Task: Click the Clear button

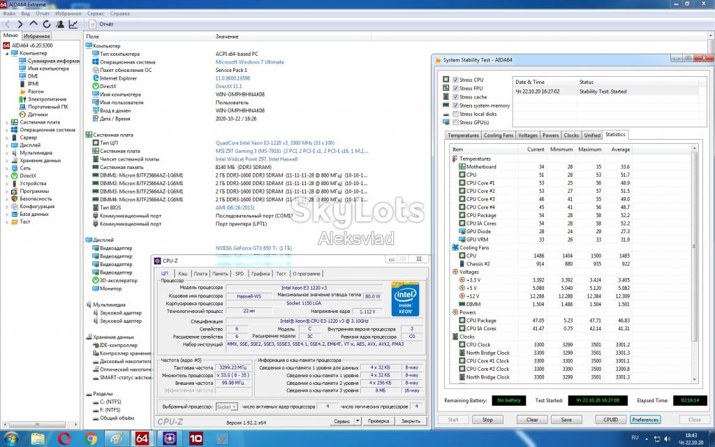Action: 532,420
